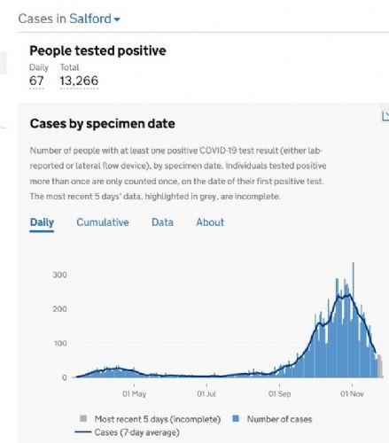The width and height of the screenshot is (389, 443).
Task: Switch to the Cumulative tab
Action: 103,222
